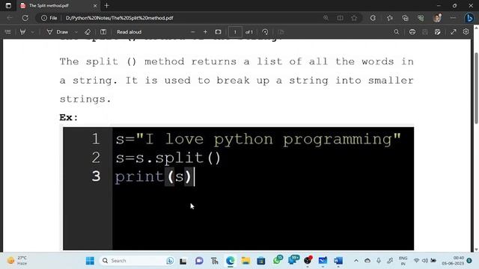The width and height of the screenshot is (479, 269).
Task: Print the PDF document
Action: pos(412,31)
